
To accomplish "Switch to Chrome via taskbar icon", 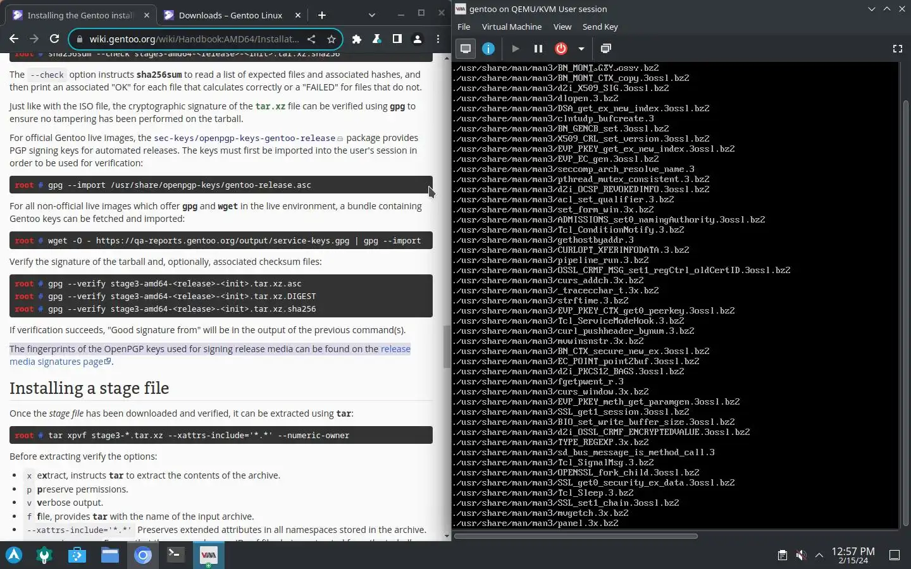I will coord(143,555).
